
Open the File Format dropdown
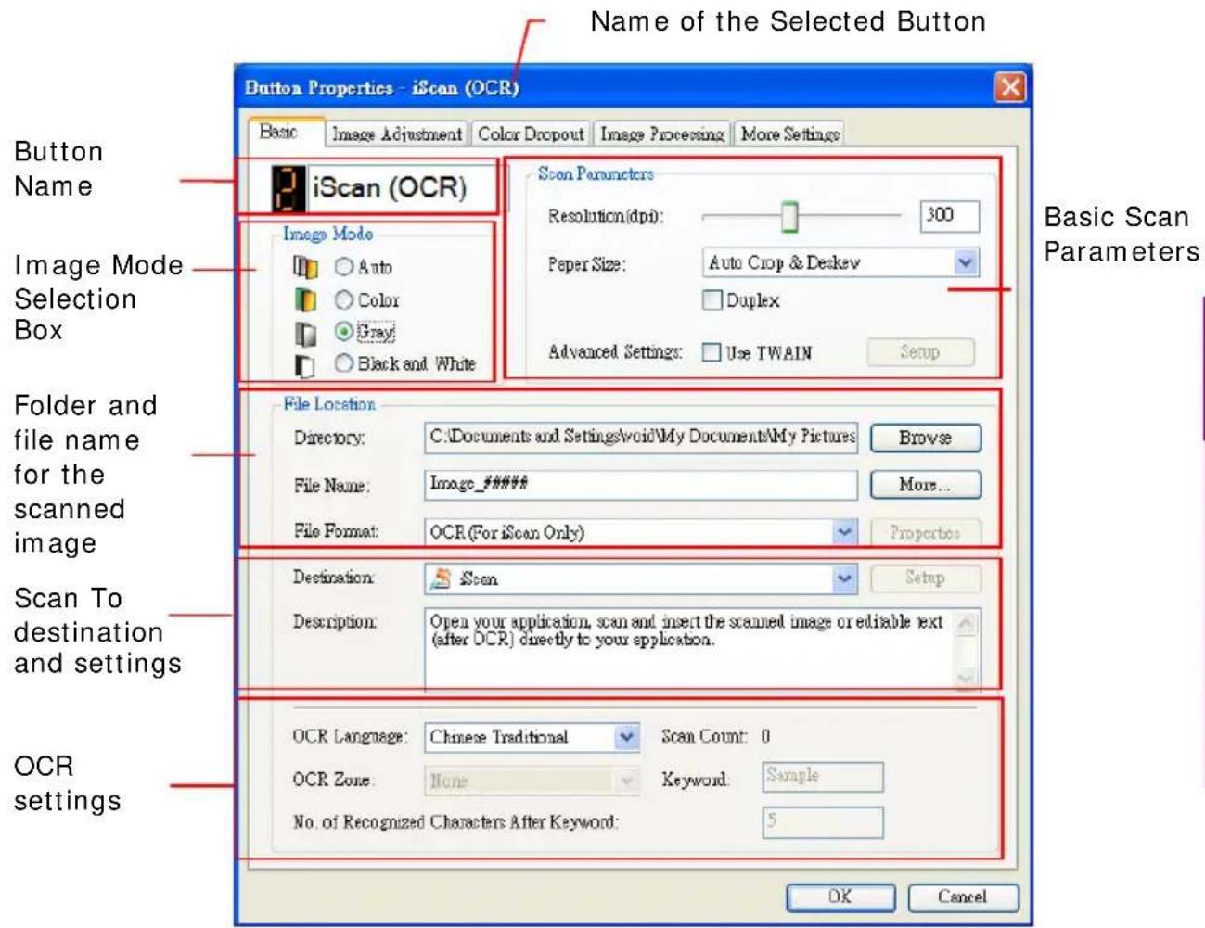(x=844, y=532)
